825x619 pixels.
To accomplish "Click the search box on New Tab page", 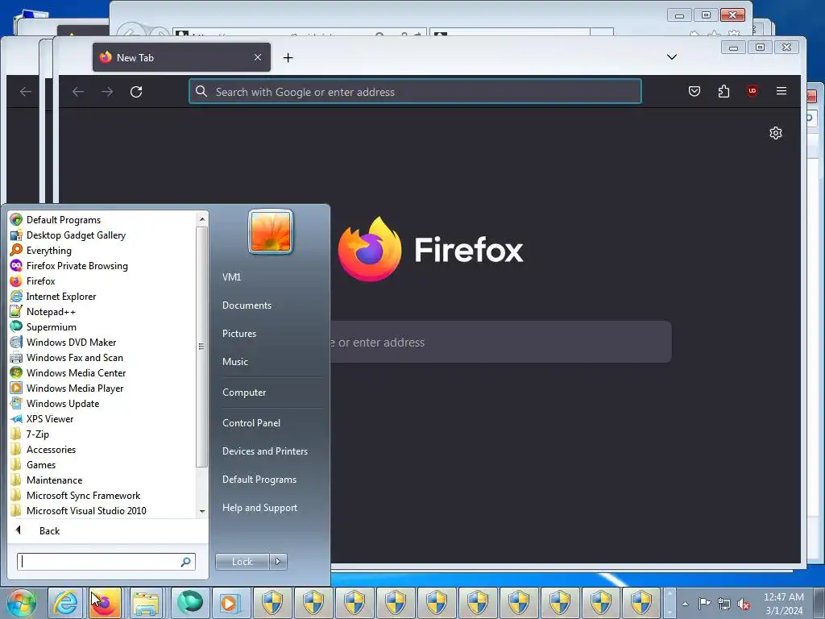I will [x=500, y=342].
